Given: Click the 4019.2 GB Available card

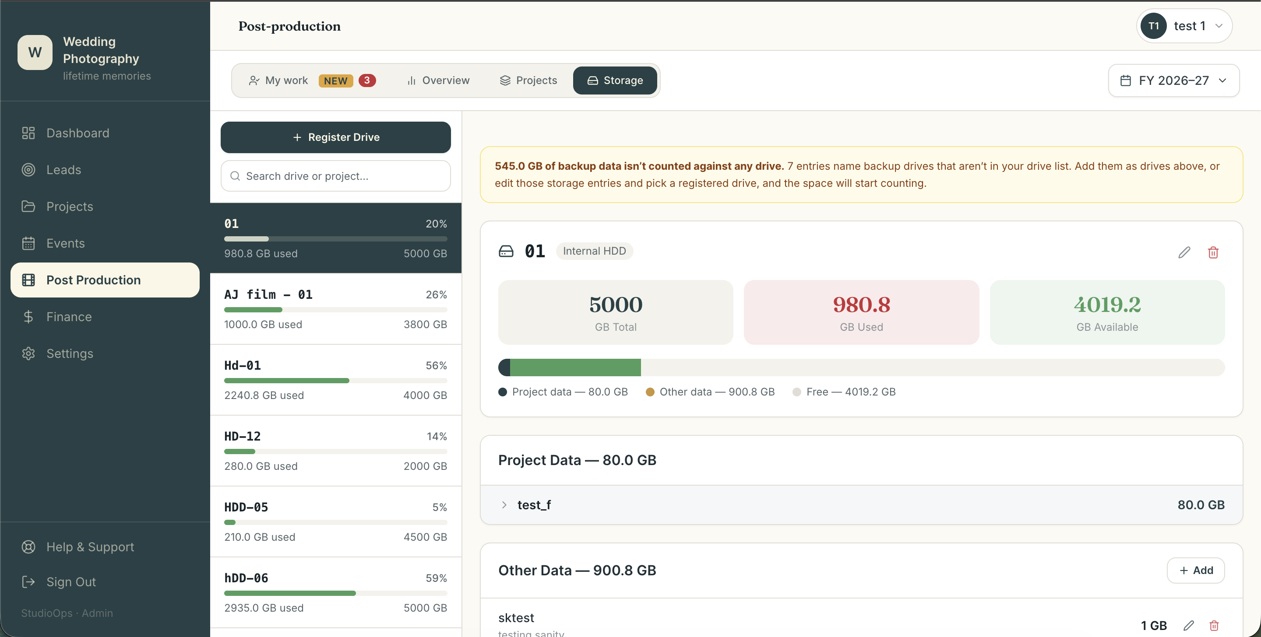Looking at the screenshot, I should [1107, 312].
